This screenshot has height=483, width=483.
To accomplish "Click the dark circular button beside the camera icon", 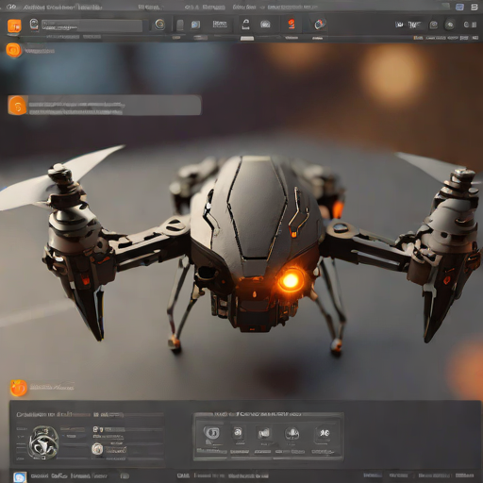I will pos(450,25).
